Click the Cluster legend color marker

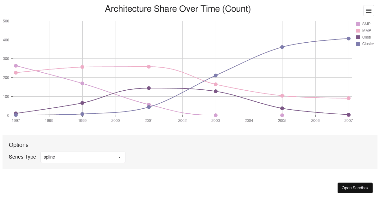click(x=358, y=44)
